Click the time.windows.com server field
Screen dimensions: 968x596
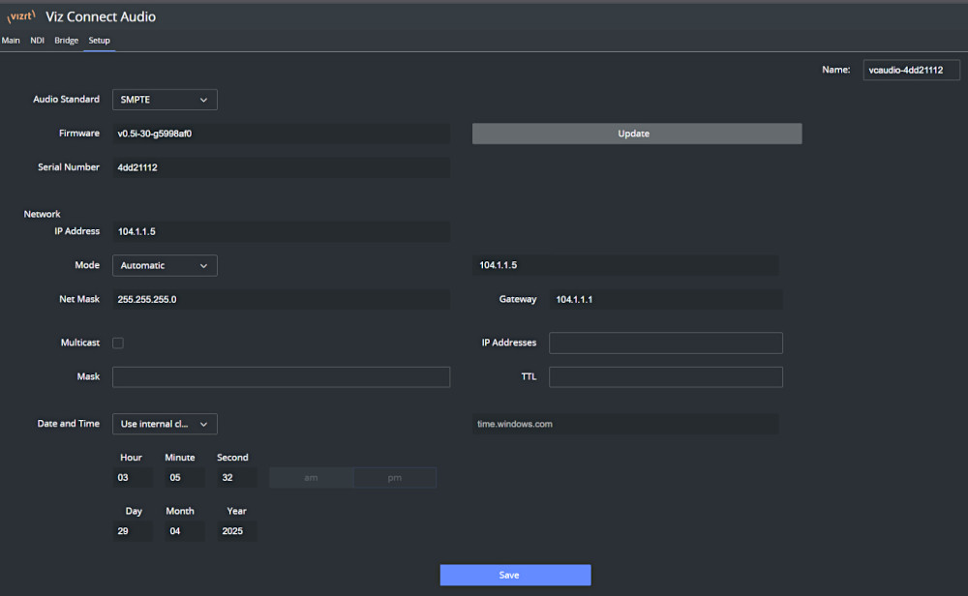coord(624,424)
